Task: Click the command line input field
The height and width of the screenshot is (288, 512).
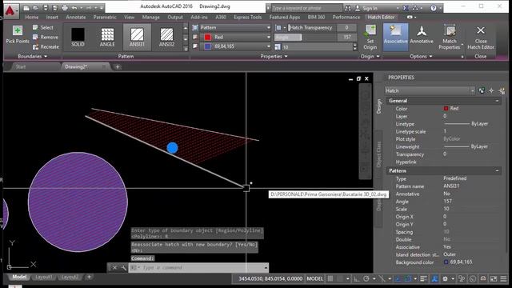Action: 198,268
